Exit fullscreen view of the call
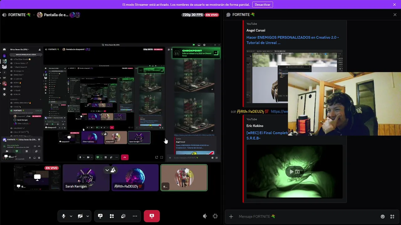 point(215,216)
